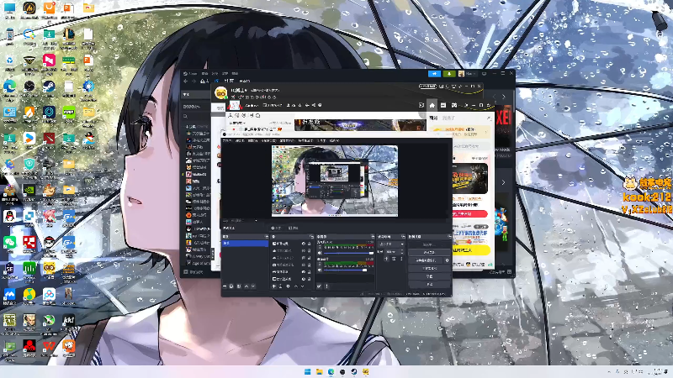Toggle the lock on the top source
The height and width of the screenshot is (378, 673).
click(x=309, y=244)
